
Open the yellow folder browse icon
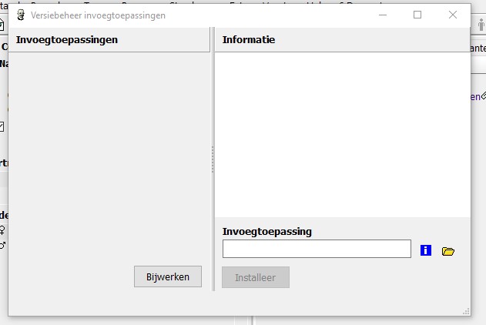coord(448,251)
